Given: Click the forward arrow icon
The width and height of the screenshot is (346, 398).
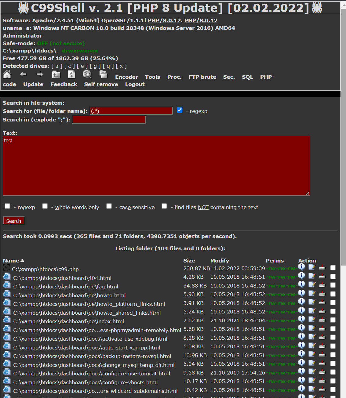Looking at the screenshot, I should (40, 74).
